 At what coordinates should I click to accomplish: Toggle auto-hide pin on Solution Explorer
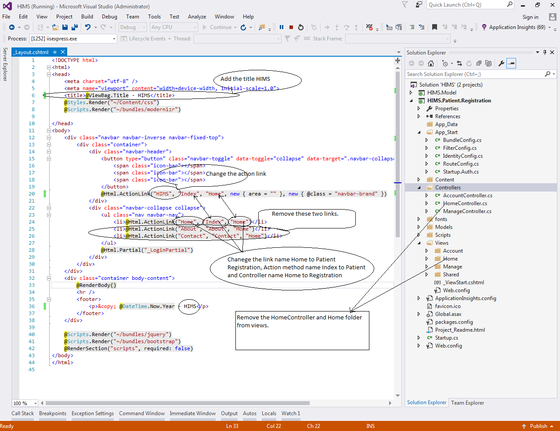[x=546, y=52]
